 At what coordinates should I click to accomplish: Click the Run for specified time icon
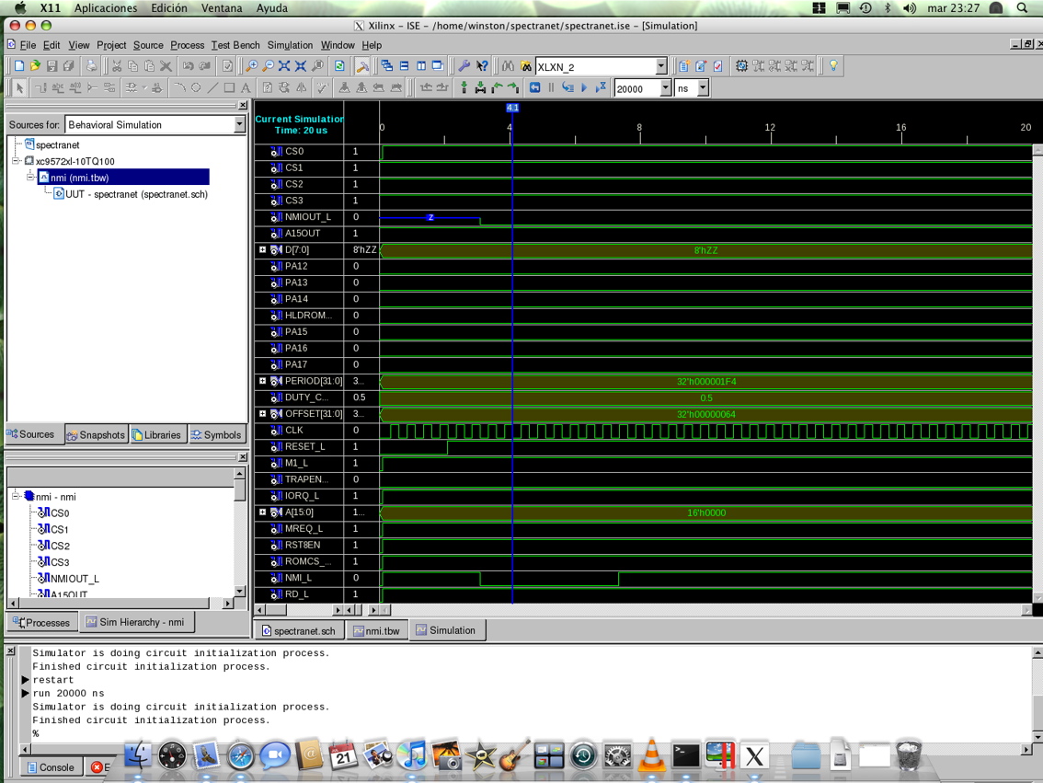coord(601,87)
